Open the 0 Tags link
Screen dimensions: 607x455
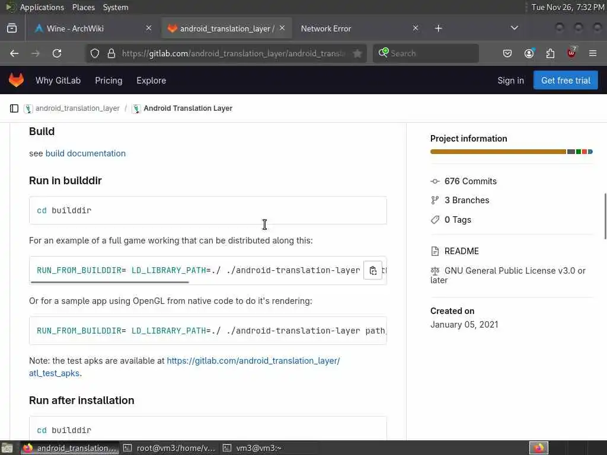click(x=458, y=220)
